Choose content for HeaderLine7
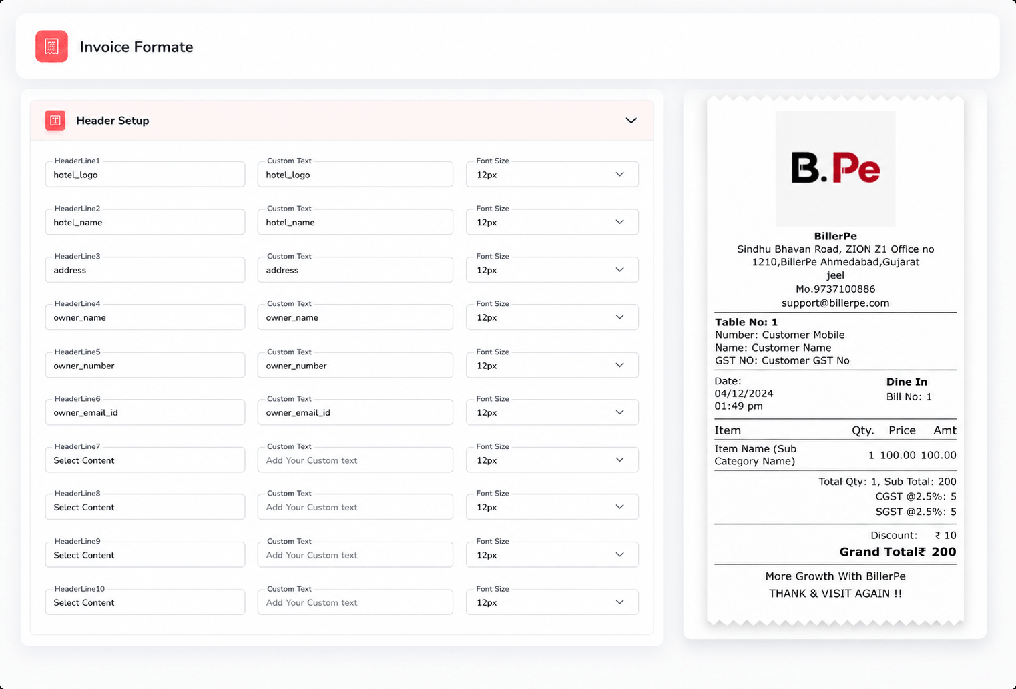 [145, 460]
